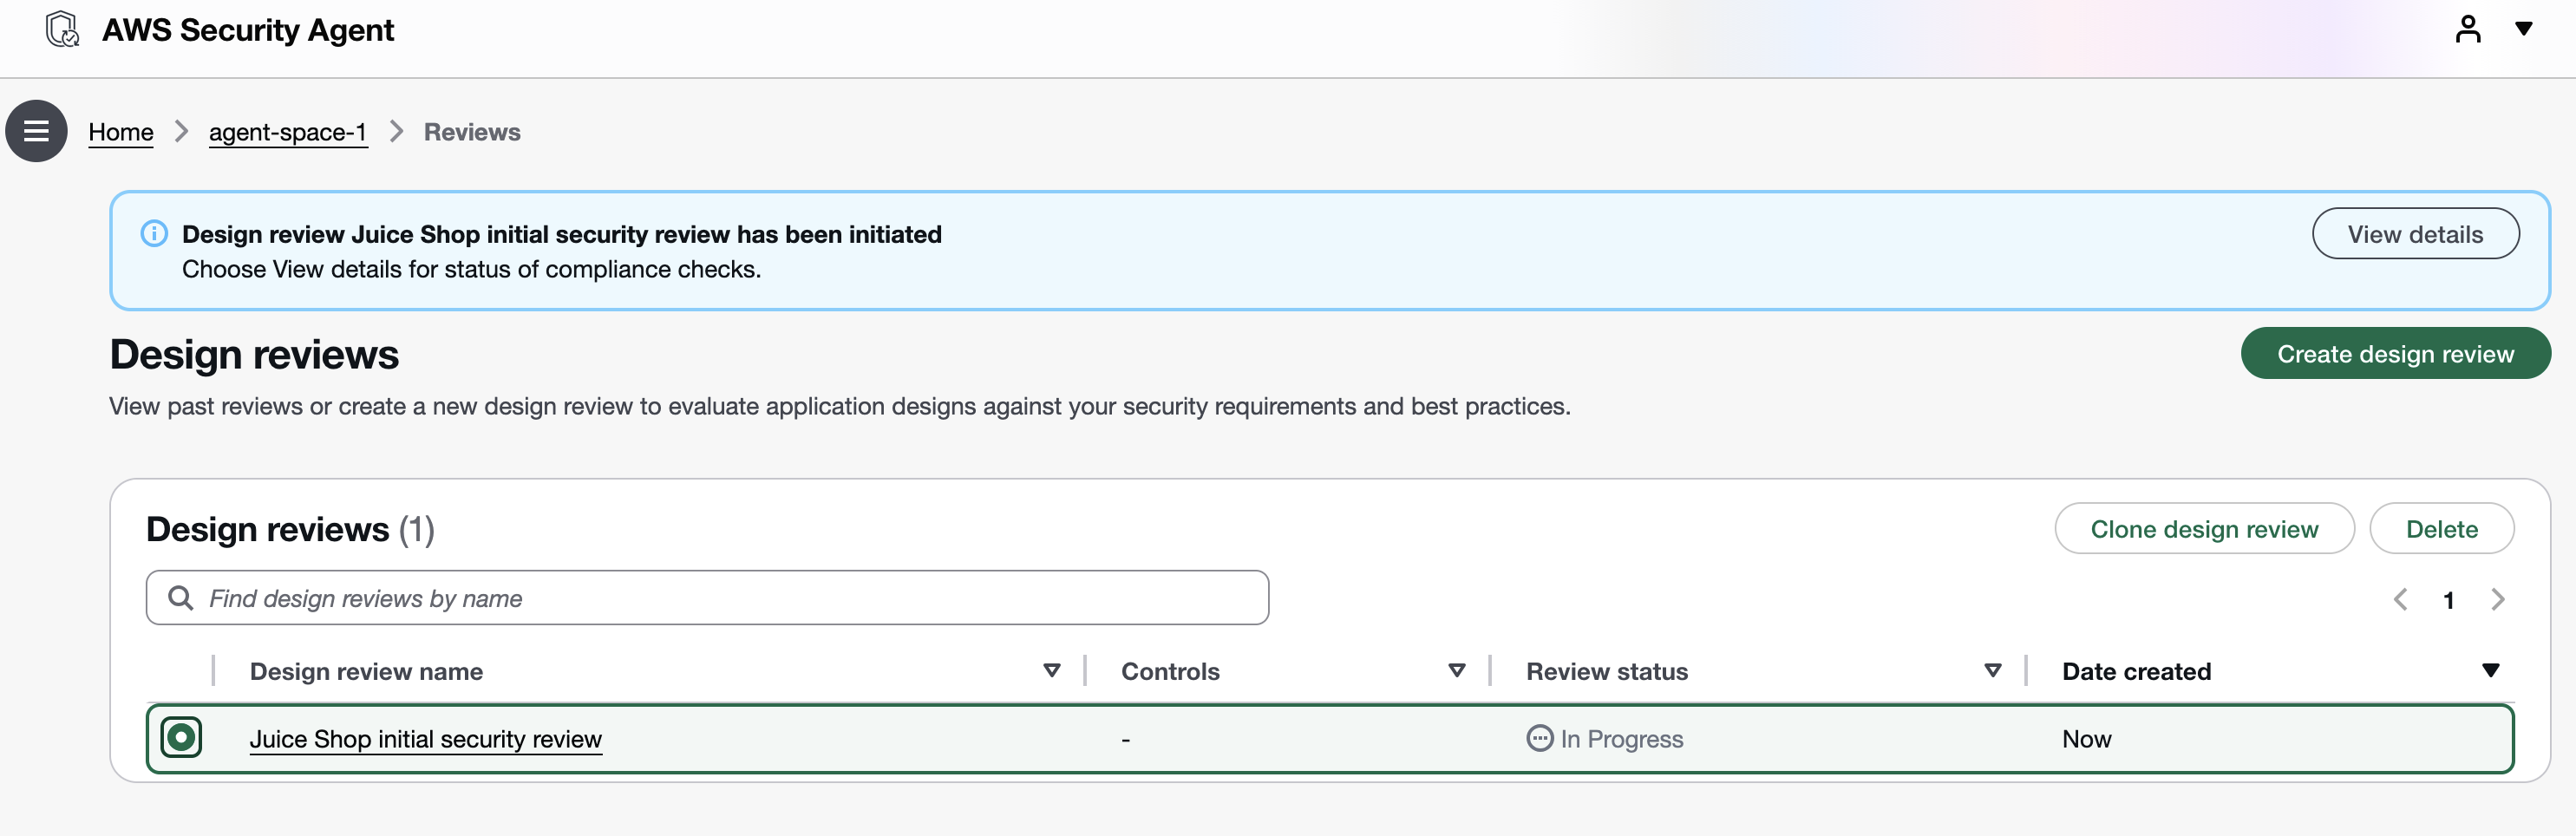2576x836 pixels.
Task: Open agent-space-1 breadcrumb link
Action: [288, 132]
